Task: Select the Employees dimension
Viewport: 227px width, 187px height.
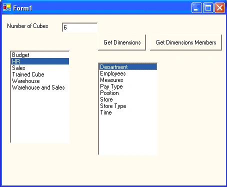Action: [x=128, y=73]
